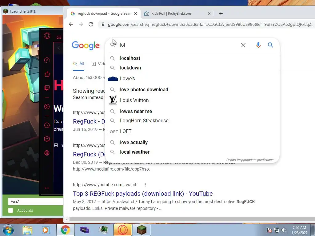Open the network status tray icon
This screenshot has width=315, height=236.
click(277, 230)
